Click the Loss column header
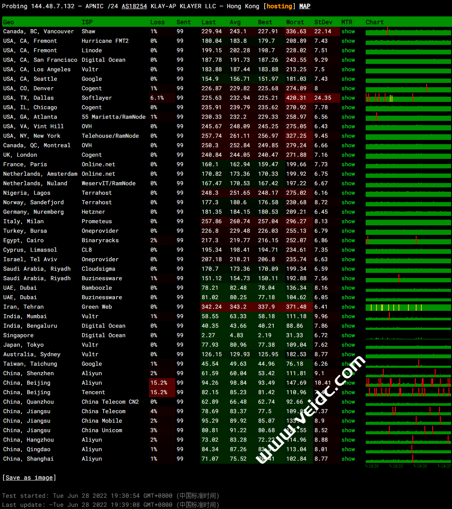 pyautogui.click(x=157, y=22)
